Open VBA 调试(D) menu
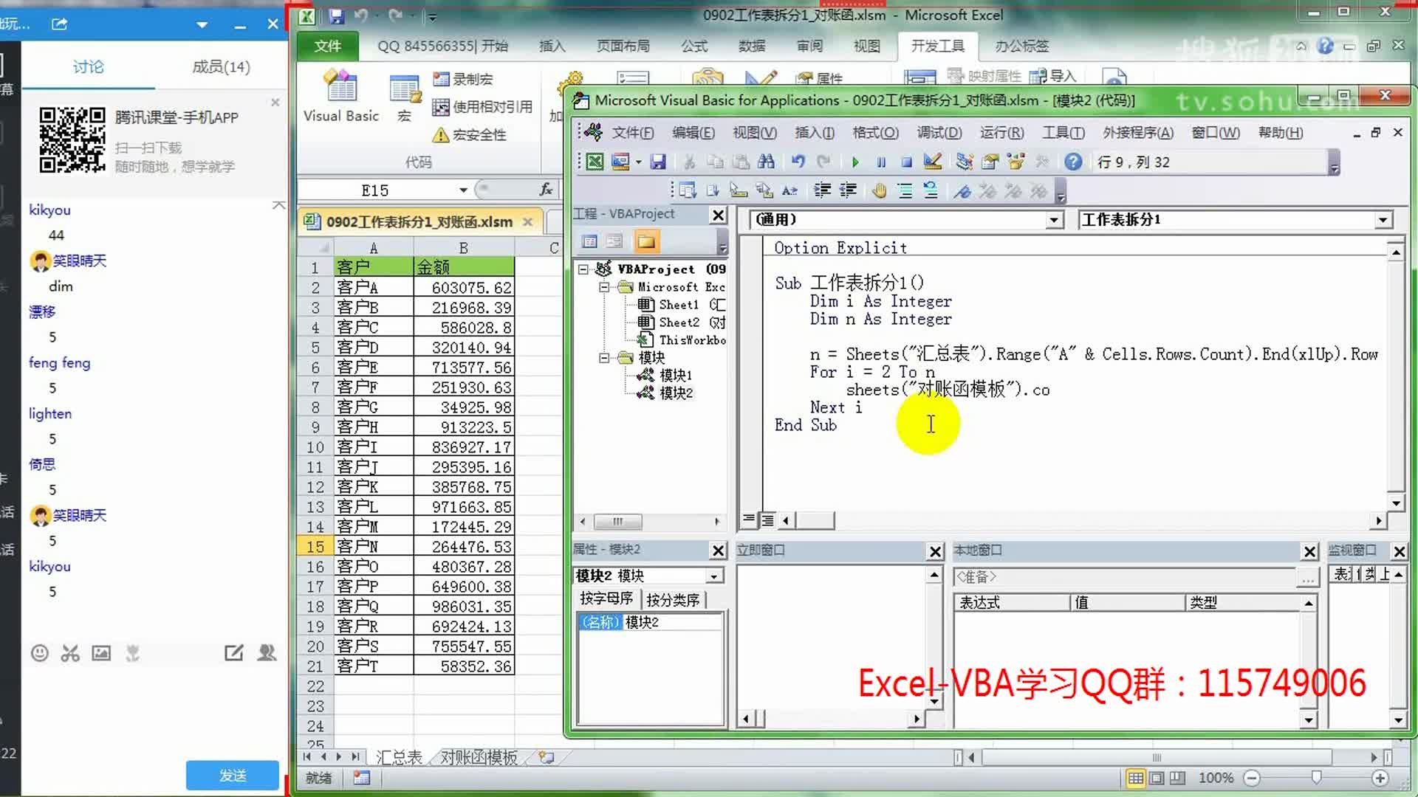 coord(939,133)
